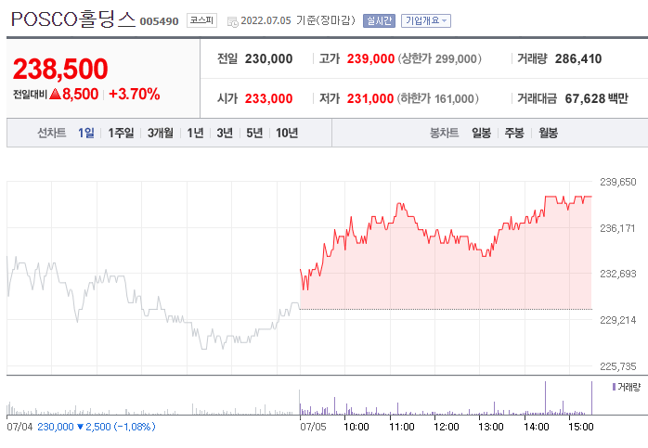Click the (-1.08%) previous-day change
Image resolution: width=648 pixels, height=448 pixels.
pos(135,427)
